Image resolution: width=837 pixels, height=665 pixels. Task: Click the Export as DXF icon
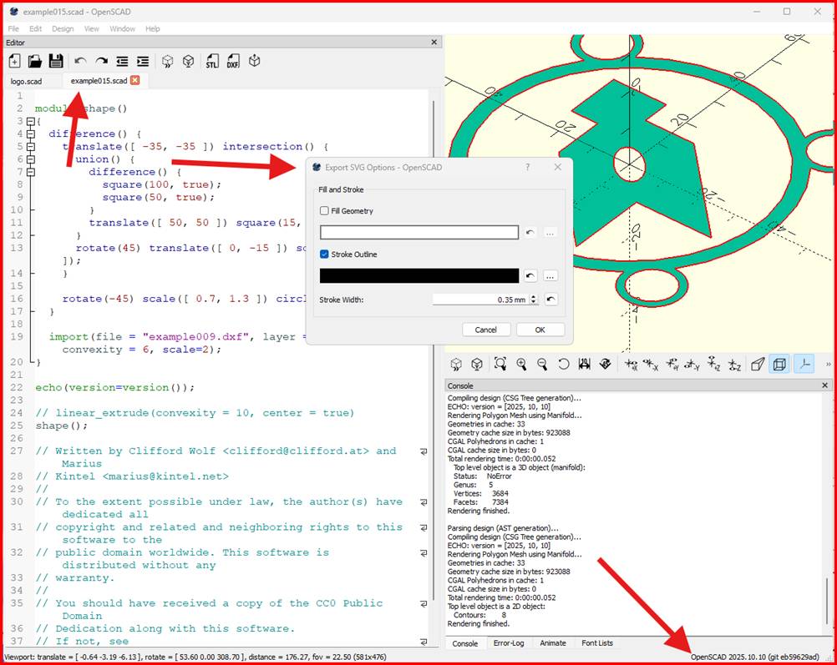coord(233,61)
